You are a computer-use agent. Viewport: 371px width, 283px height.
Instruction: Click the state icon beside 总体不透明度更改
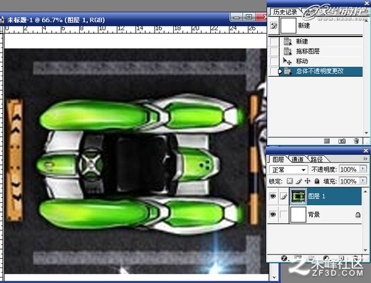tap(288, 71)
